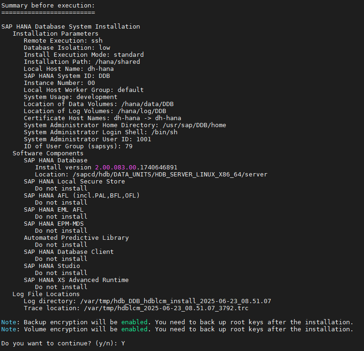Click 'Instance Number: 00' line

[59, 83]
